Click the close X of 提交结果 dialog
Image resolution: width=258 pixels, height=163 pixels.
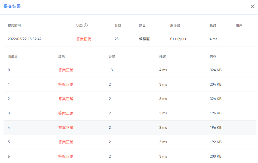(252, 6)
